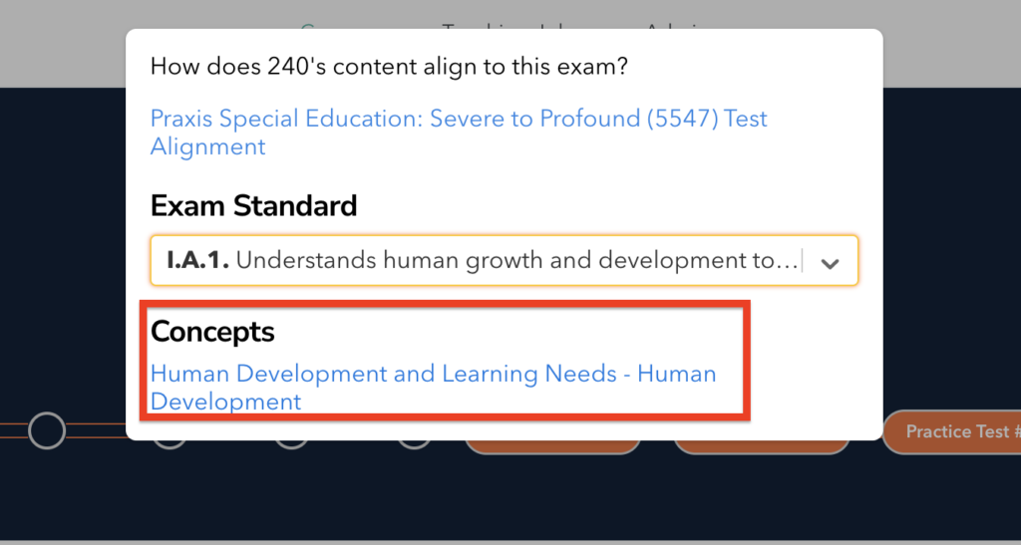This screenshot has height=545, width=1021.
Task: Click the Exam Standard label
Action: click(x=253, y=206)
